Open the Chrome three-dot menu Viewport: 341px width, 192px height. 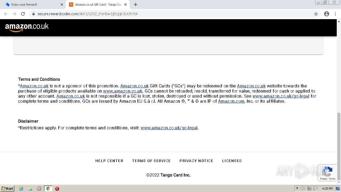335,14
